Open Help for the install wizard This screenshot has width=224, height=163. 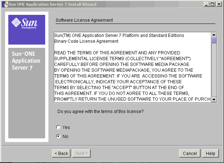click(x=210, y=154)
